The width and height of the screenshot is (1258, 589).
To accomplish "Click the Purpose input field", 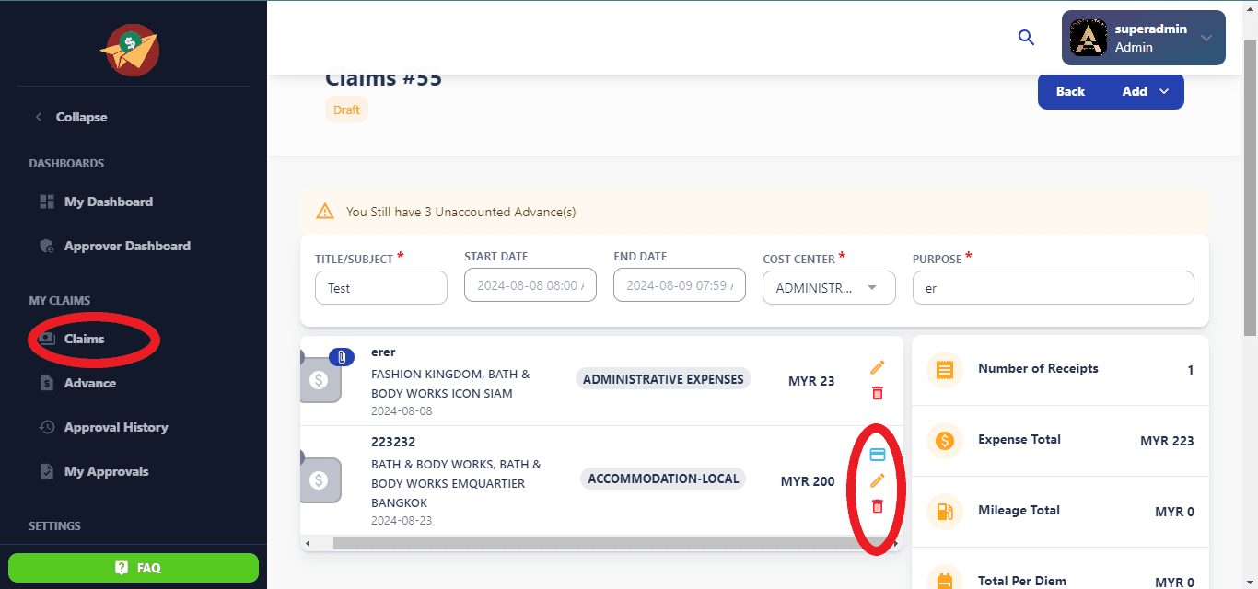I will coord(1052,288).
